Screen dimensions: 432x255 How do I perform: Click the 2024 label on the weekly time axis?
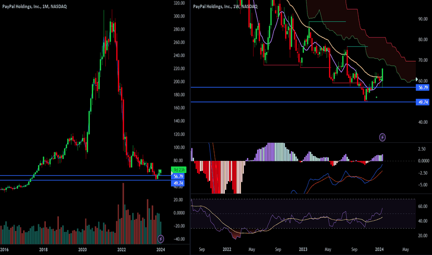[379, 249]
